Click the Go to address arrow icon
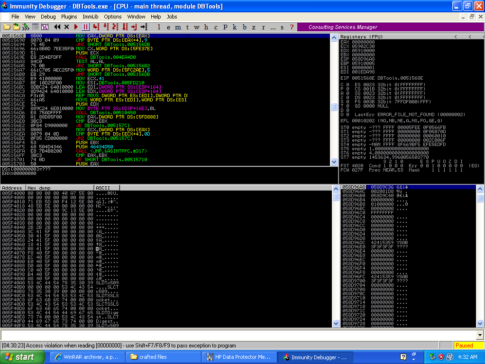485x364 pixels. pos(144,27)
